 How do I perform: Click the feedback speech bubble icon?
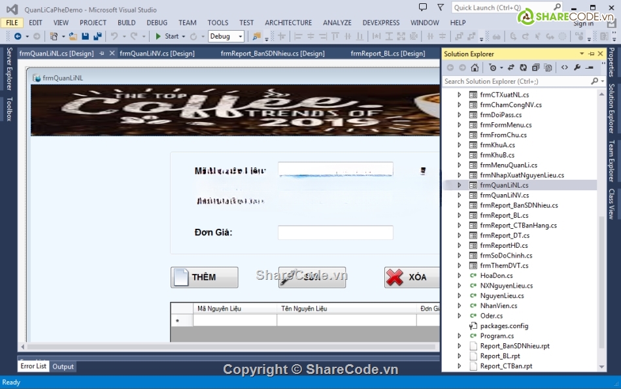pyautogui.click(x=423, y=7)
